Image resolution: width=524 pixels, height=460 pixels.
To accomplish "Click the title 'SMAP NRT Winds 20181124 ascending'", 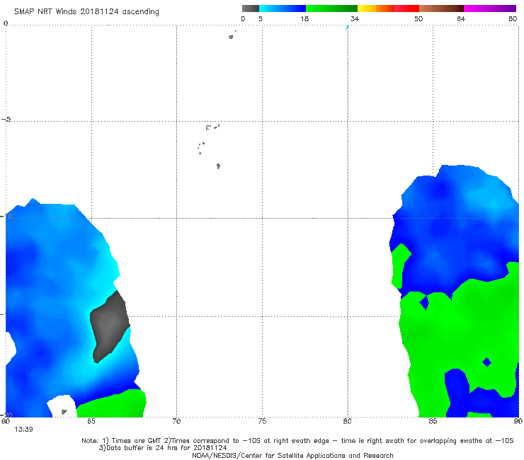I will [x=86, y=12].
